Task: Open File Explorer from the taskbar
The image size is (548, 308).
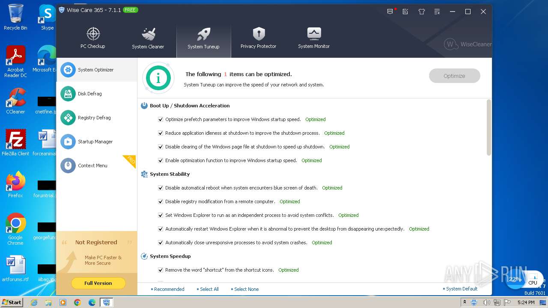Action: [48, 302]
